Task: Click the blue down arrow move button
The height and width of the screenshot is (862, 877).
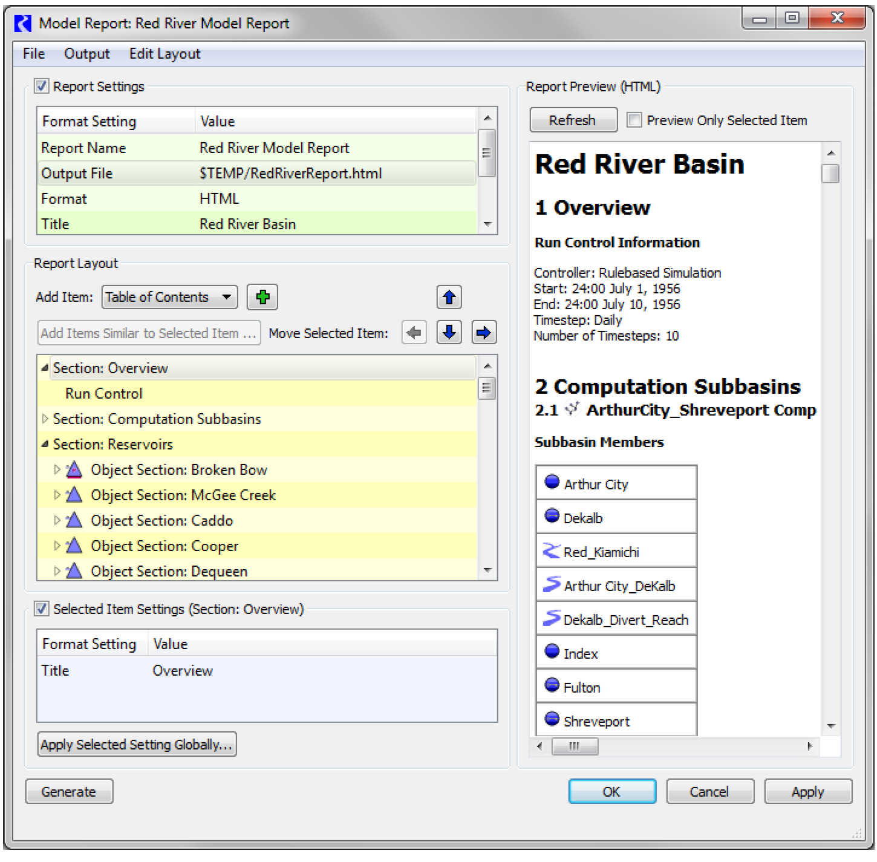Action: (x=449, y=332)
